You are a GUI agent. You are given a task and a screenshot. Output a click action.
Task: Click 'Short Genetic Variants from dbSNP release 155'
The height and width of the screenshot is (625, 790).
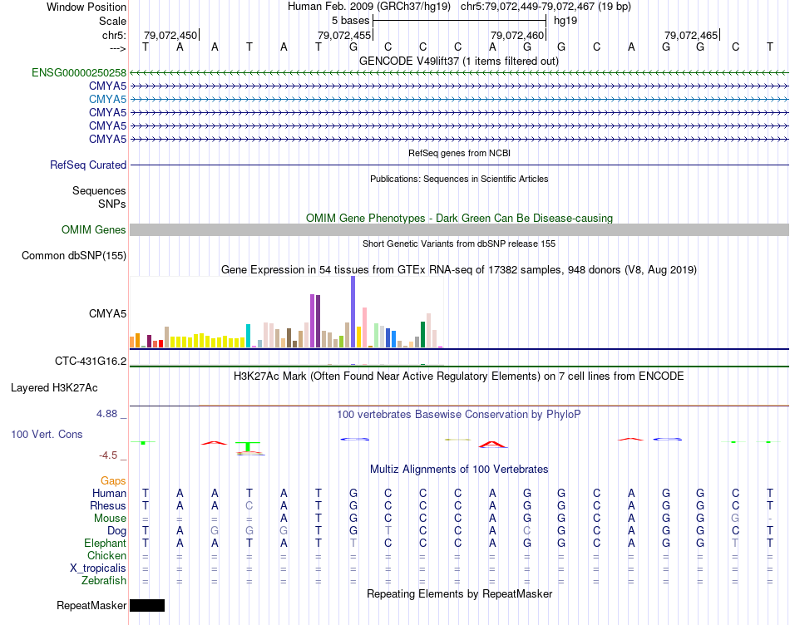tap(459, 244)
